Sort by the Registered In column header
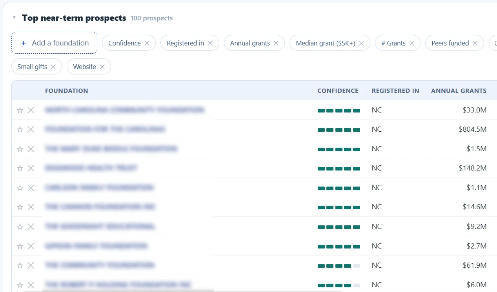Image resolution: width=497 pixels, height=292 pixels. click(x=395, y=91)
